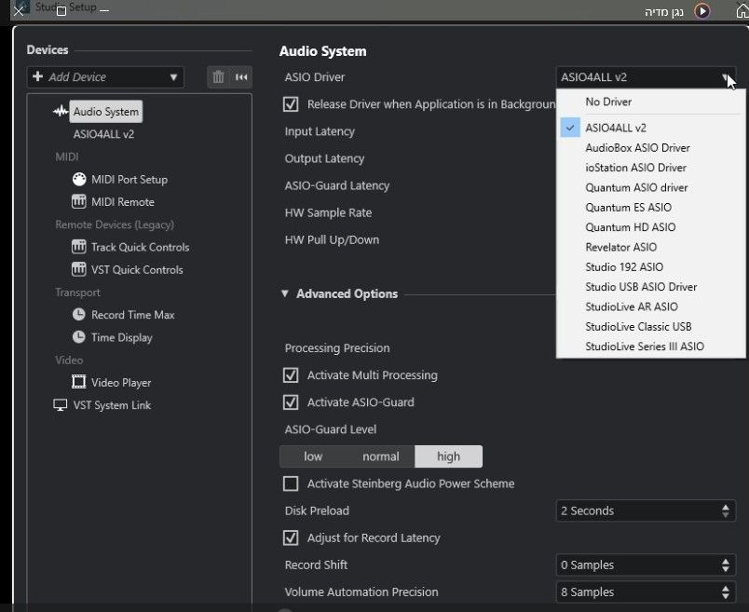
Task: Uncheck Activate ASIO-Guard
Action: point(291,402)
